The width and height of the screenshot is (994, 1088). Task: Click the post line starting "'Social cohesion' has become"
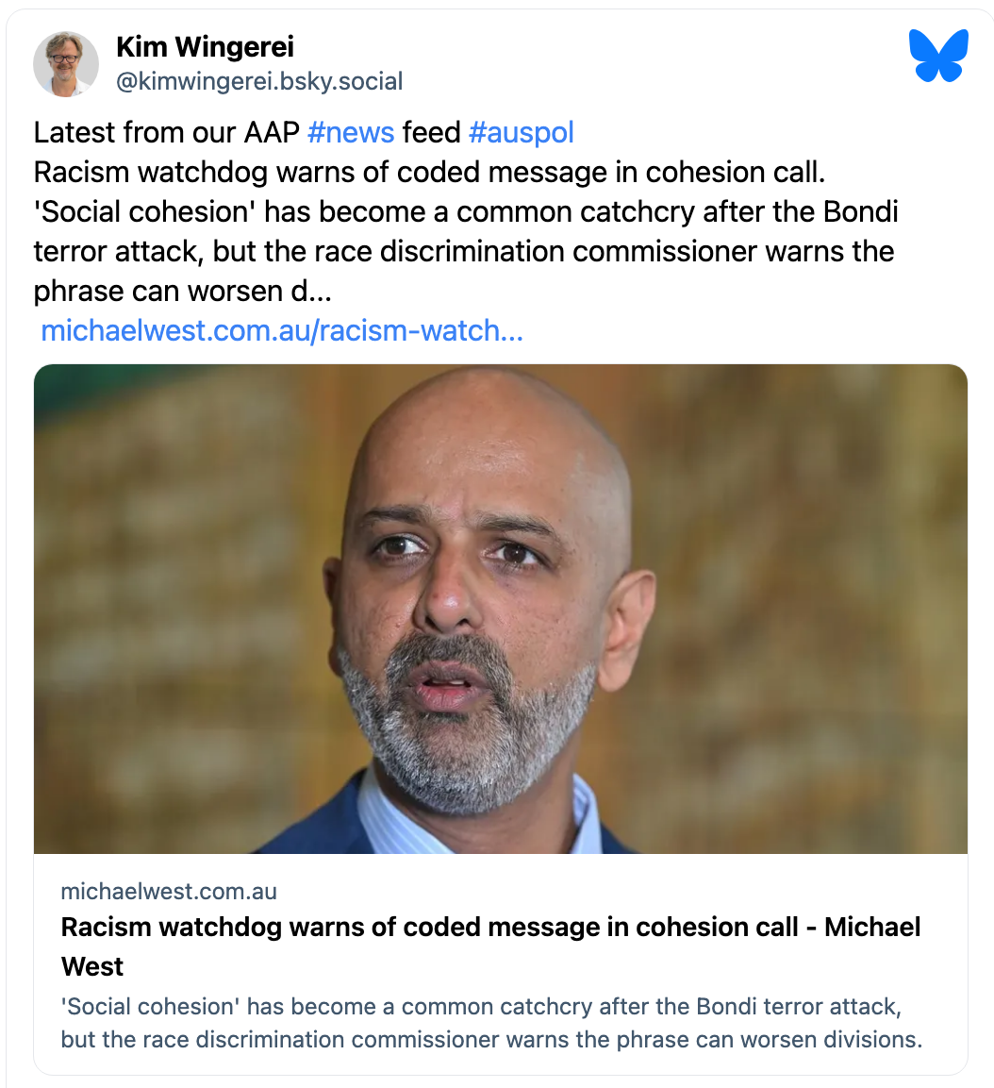click(x=465, y=211)
